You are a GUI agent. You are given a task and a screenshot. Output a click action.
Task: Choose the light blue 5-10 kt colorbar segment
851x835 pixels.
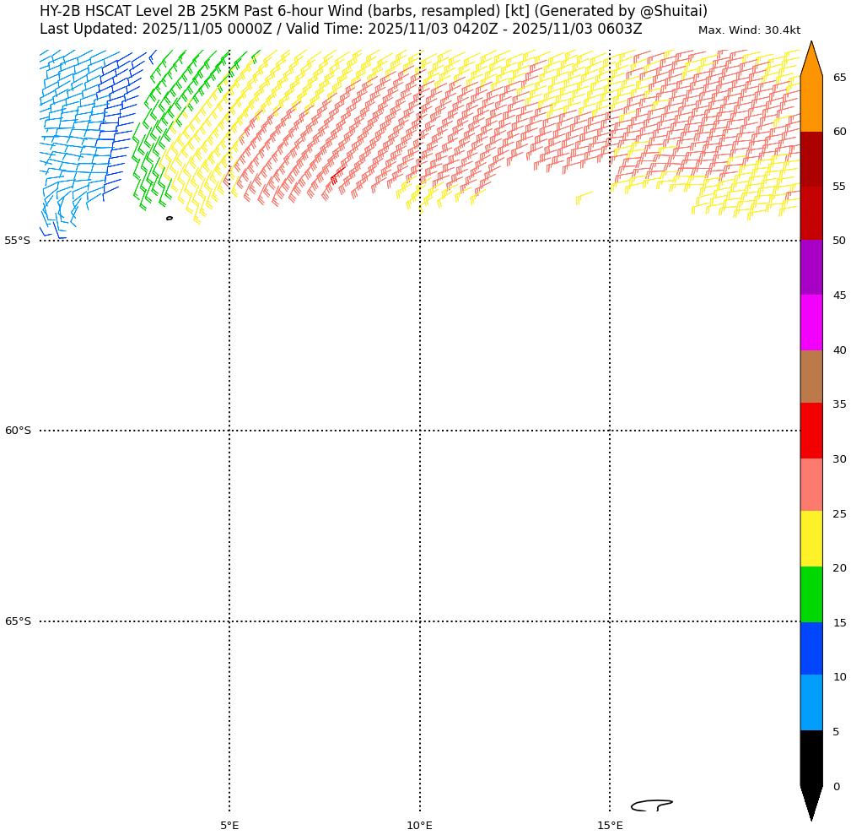pyautogui.click(x=811, y=702)
